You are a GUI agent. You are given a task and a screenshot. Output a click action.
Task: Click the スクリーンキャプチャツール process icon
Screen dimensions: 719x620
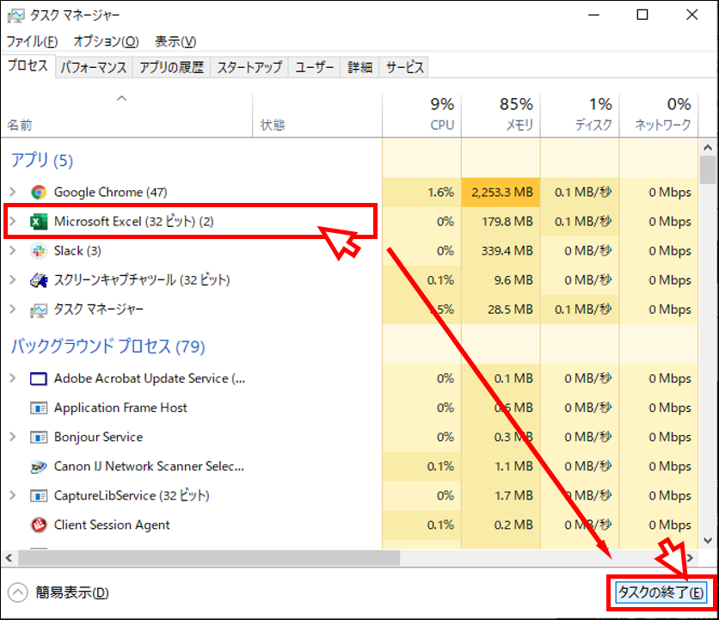(x=39, y=280)
